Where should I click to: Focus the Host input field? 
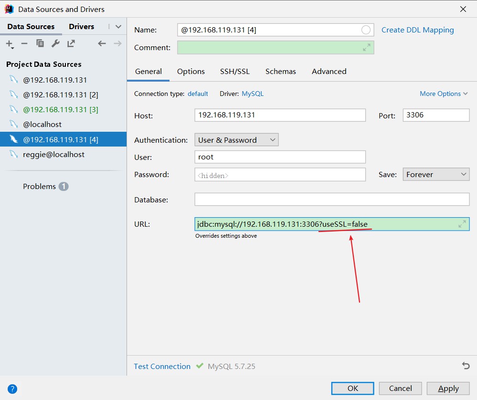(280, 115)
